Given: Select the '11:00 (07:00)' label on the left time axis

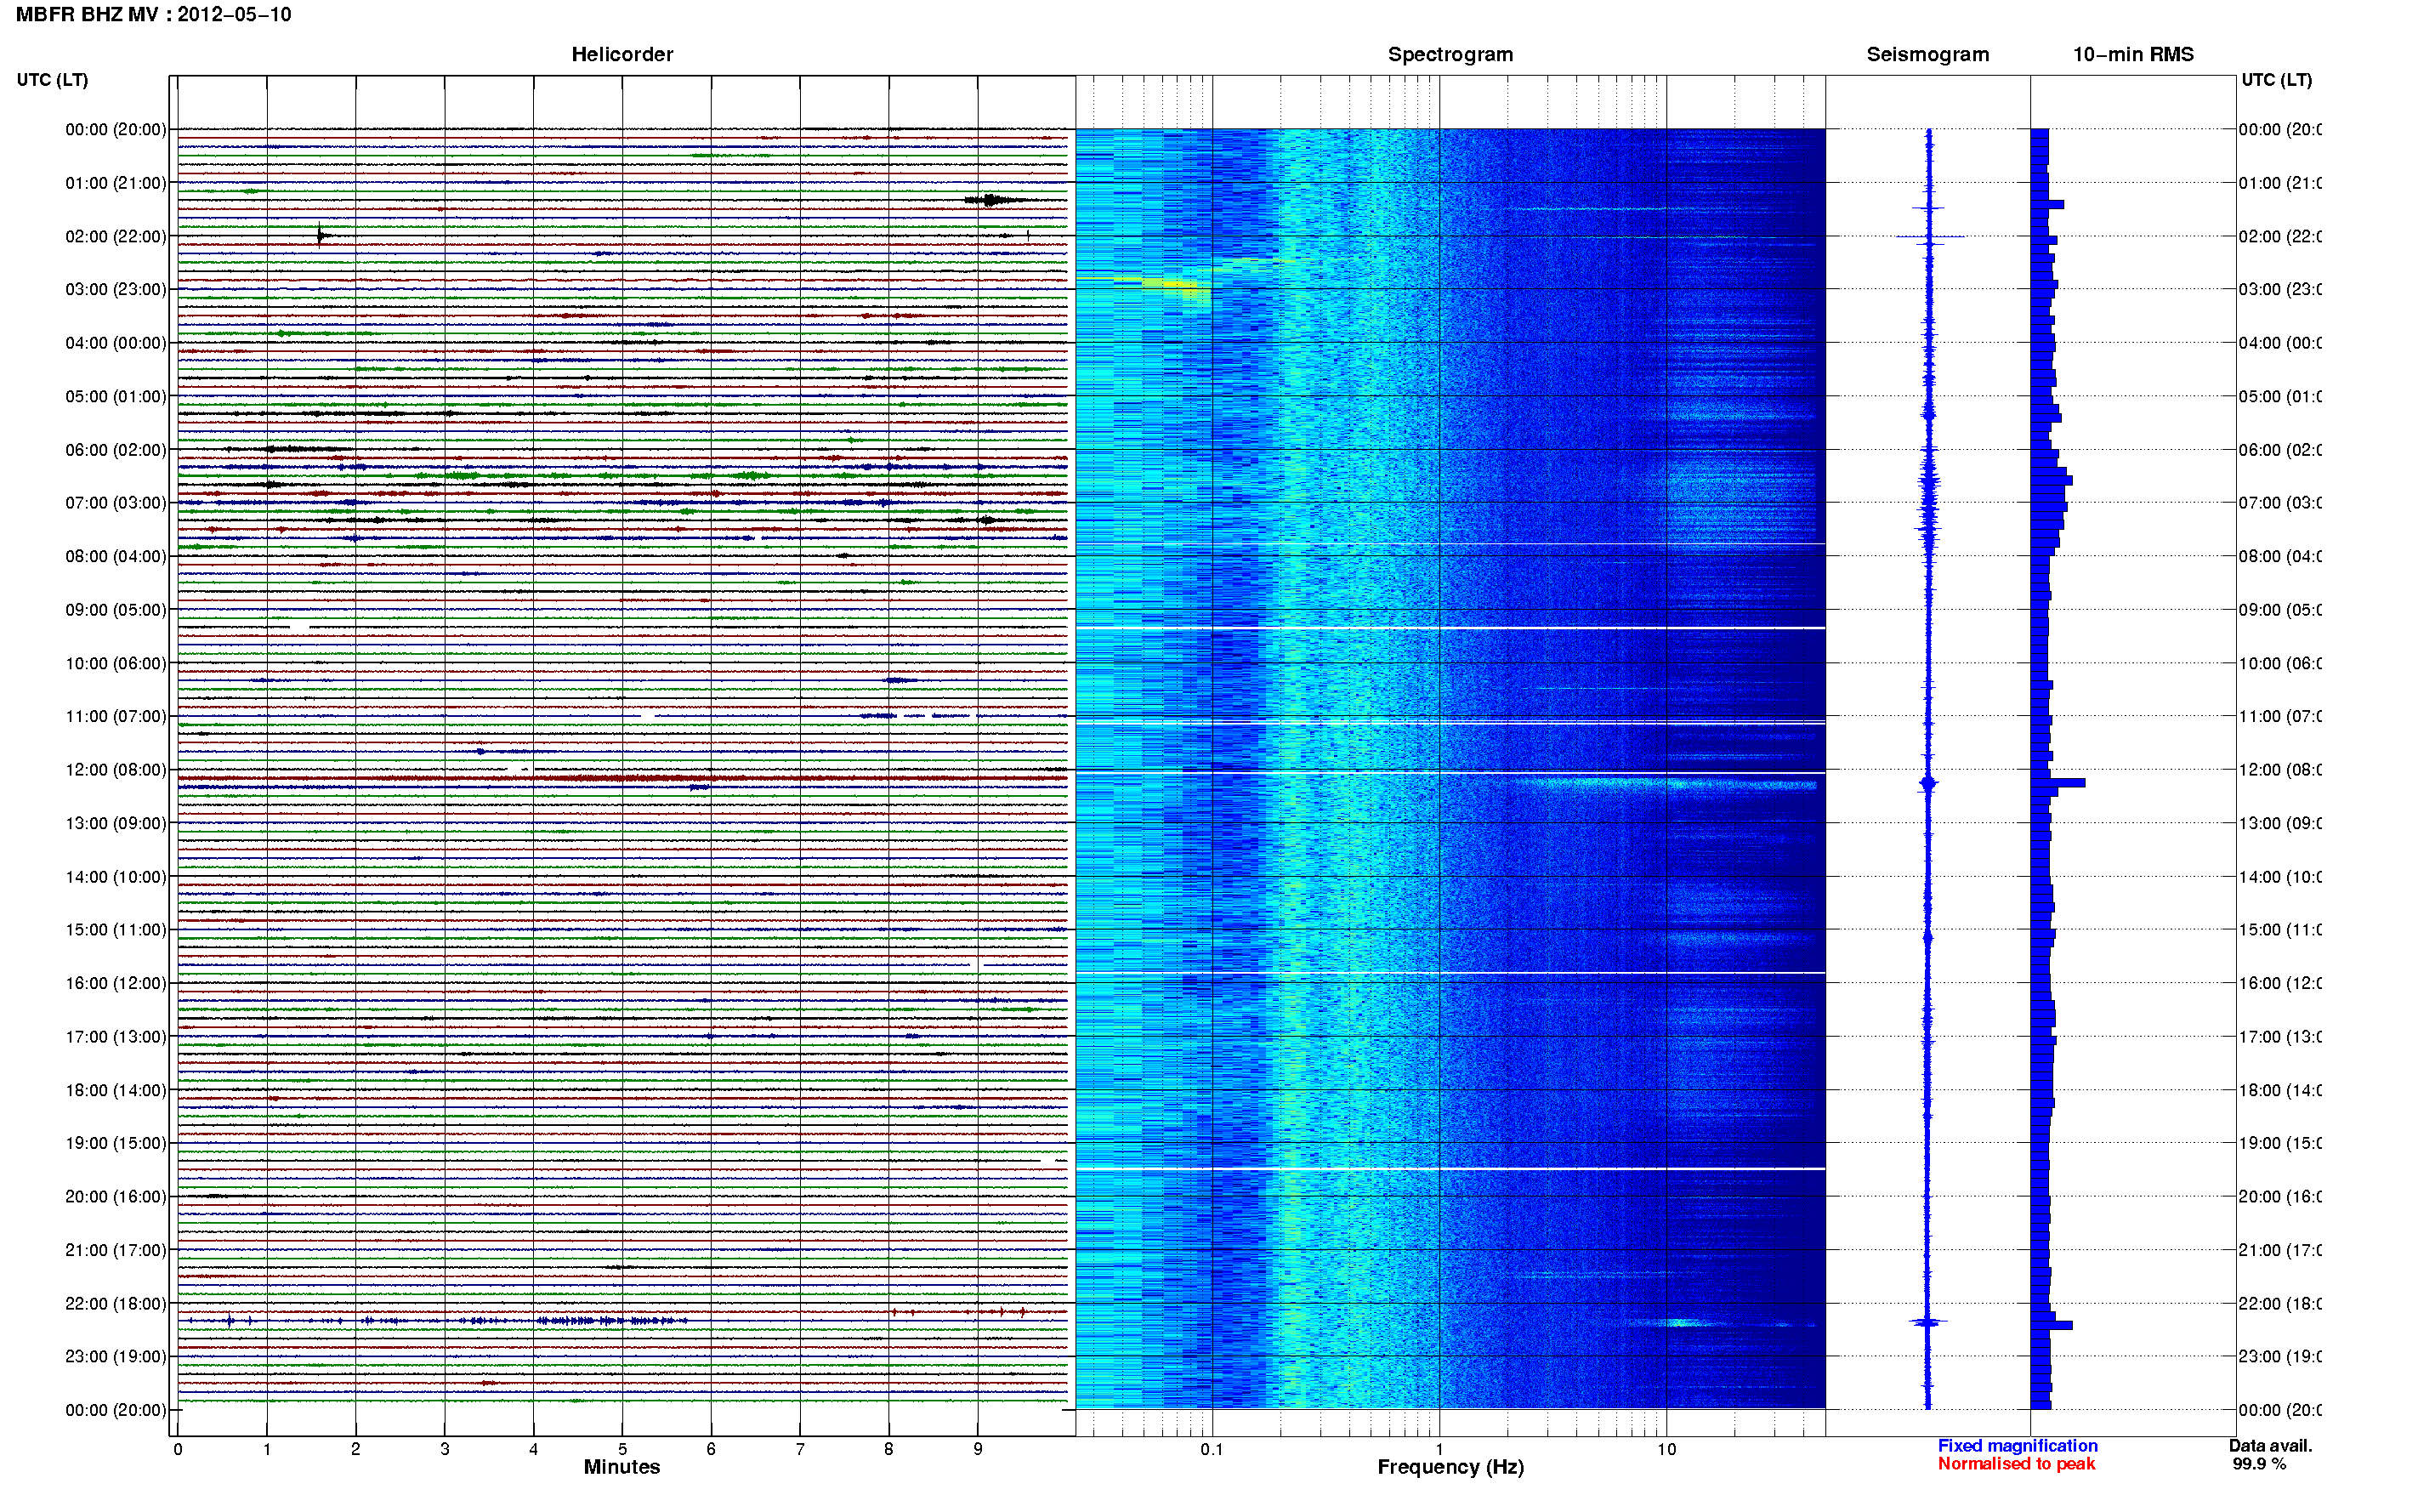Looking at the screenshot, I should (x=116, y=717).
